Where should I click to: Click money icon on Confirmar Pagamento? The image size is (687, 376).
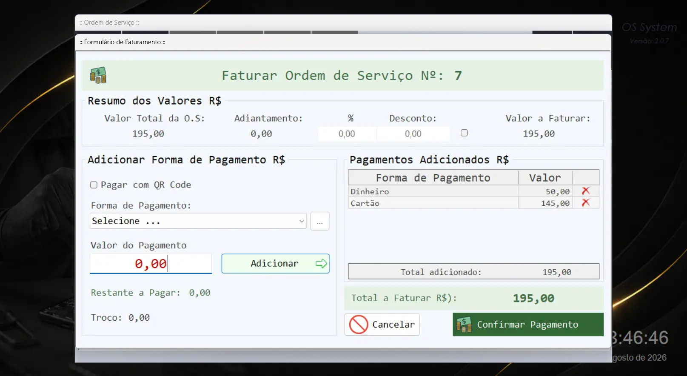[464, 325]
